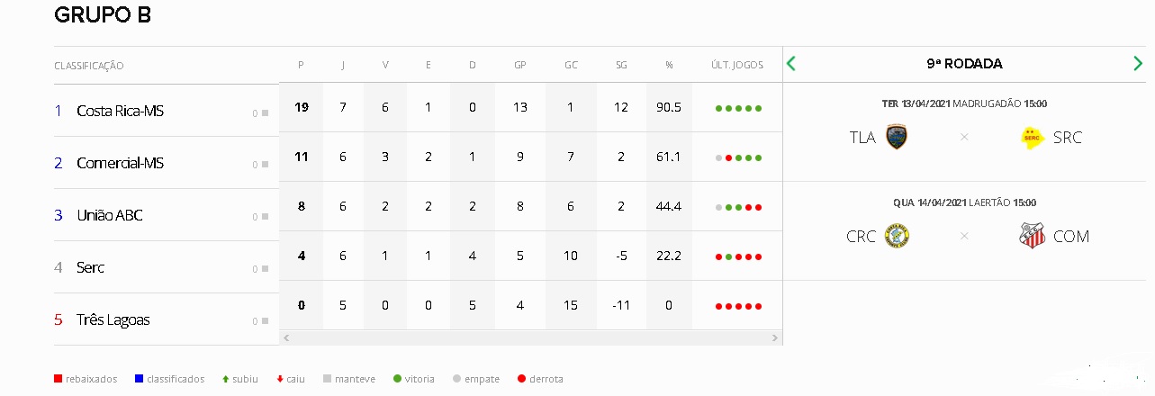Open Costa Rica-MS team link
The height and width of the screenshot is (396, 1155).
(121, 111)
